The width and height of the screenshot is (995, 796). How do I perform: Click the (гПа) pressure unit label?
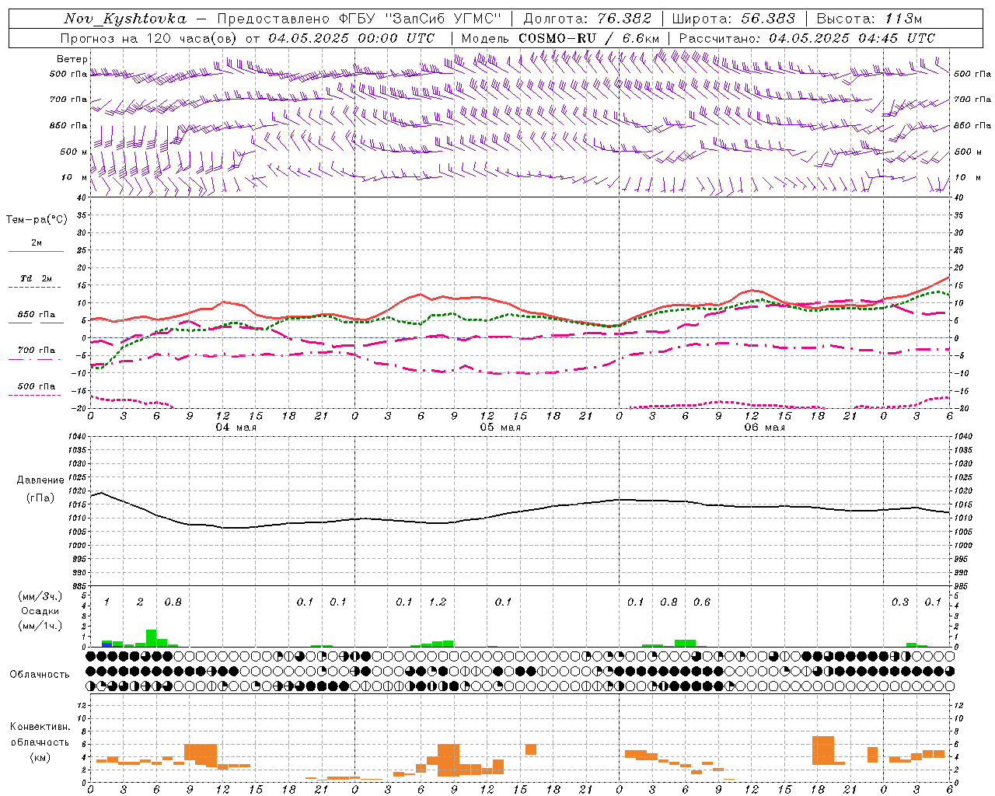40,498
